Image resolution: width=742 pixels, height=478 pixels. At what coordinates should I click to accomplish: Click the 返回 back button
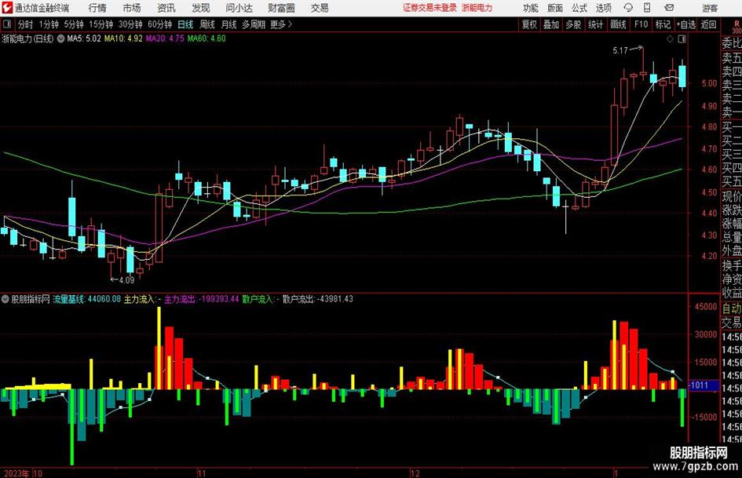708,24
